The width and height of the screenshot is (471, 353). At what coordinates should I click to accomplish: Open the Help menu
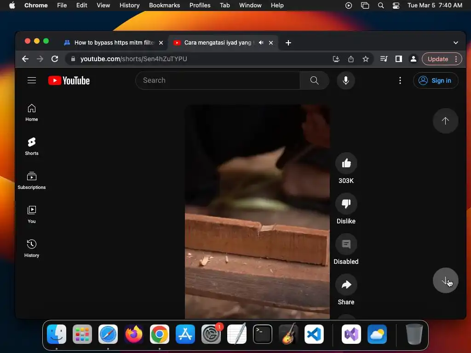coord(277,6)
